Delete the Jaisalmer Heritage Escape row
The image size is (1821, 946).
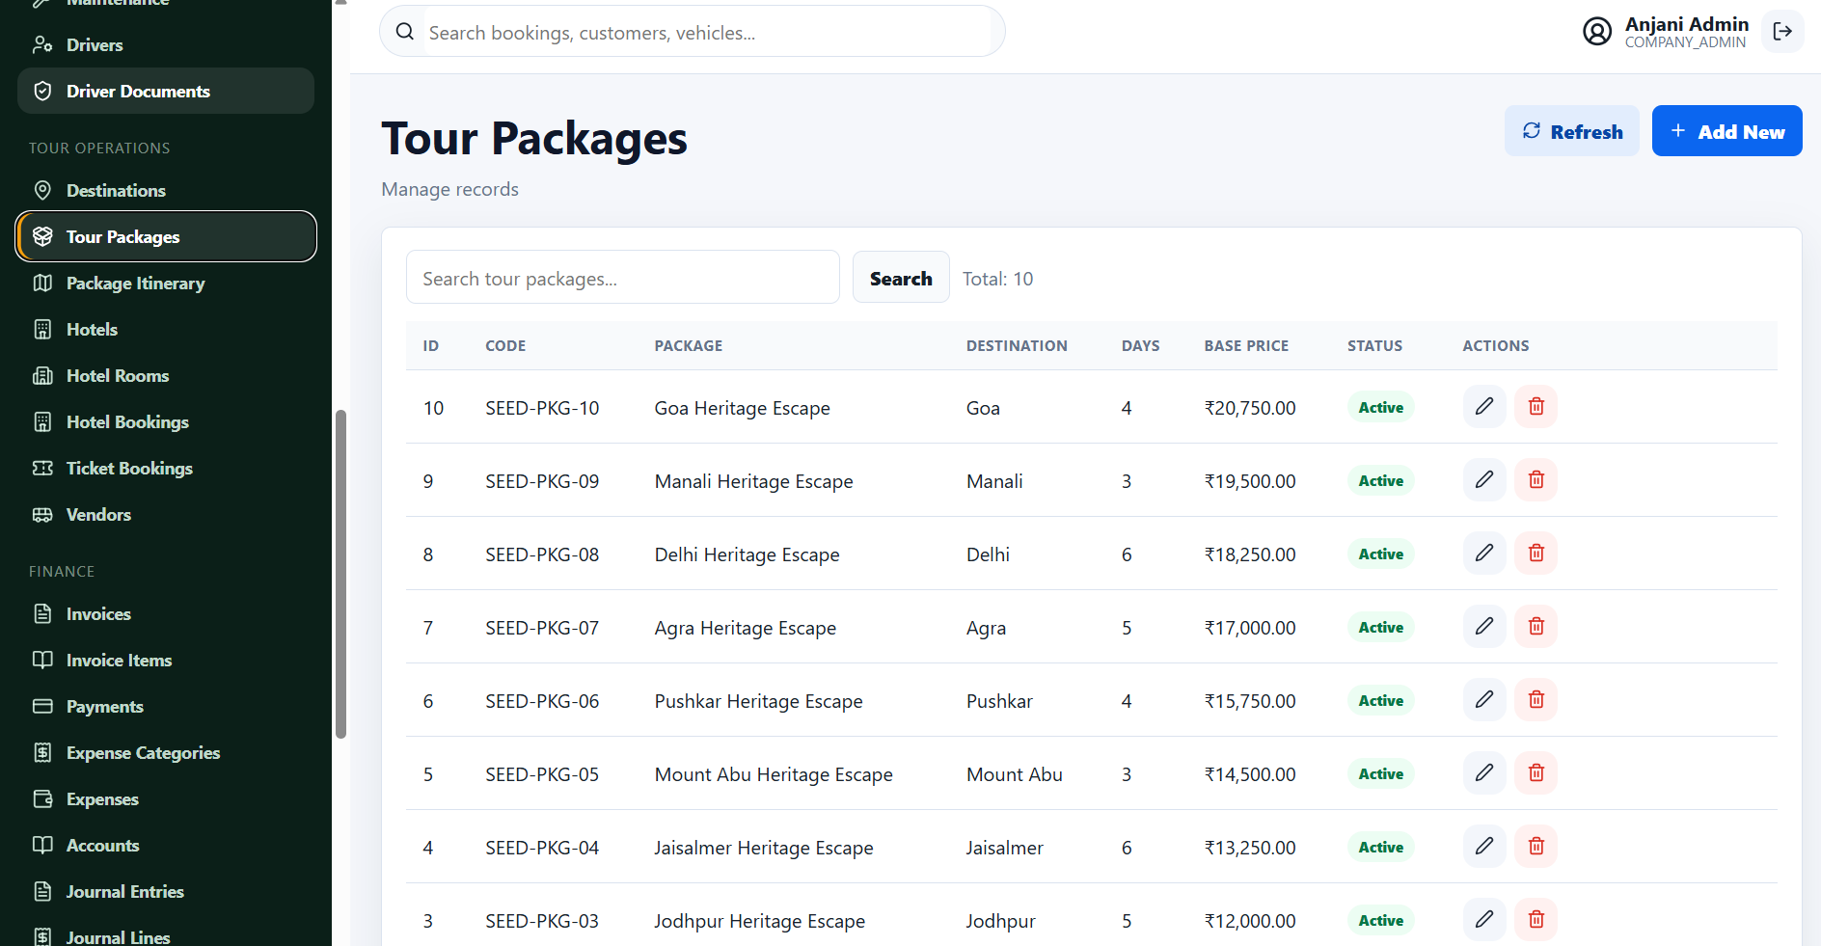tap(1536, 846)
